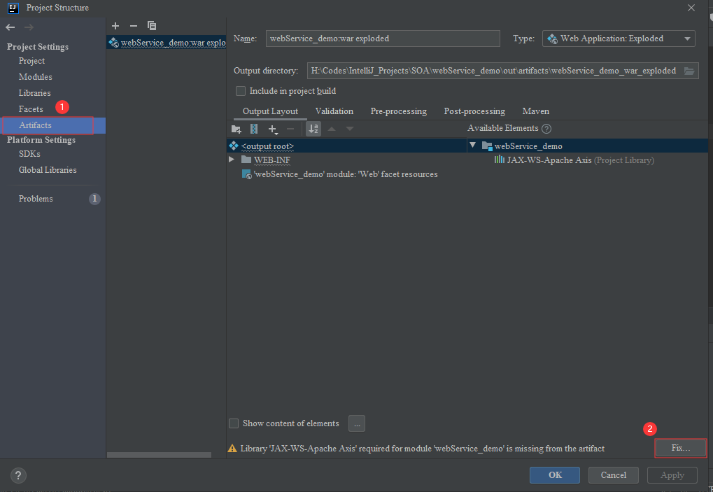Remove element from output layout toolbar
The image size is (713, 492).
(290, 129)
